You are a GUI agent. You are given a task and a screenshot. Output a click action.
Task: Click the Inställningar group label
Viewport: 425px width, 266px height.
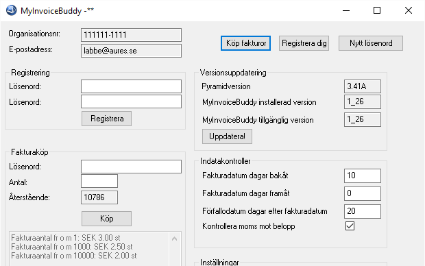tap(219, 262)
